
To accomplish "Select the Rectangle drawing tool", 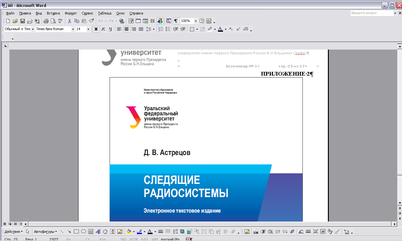I will click(76, 232).
